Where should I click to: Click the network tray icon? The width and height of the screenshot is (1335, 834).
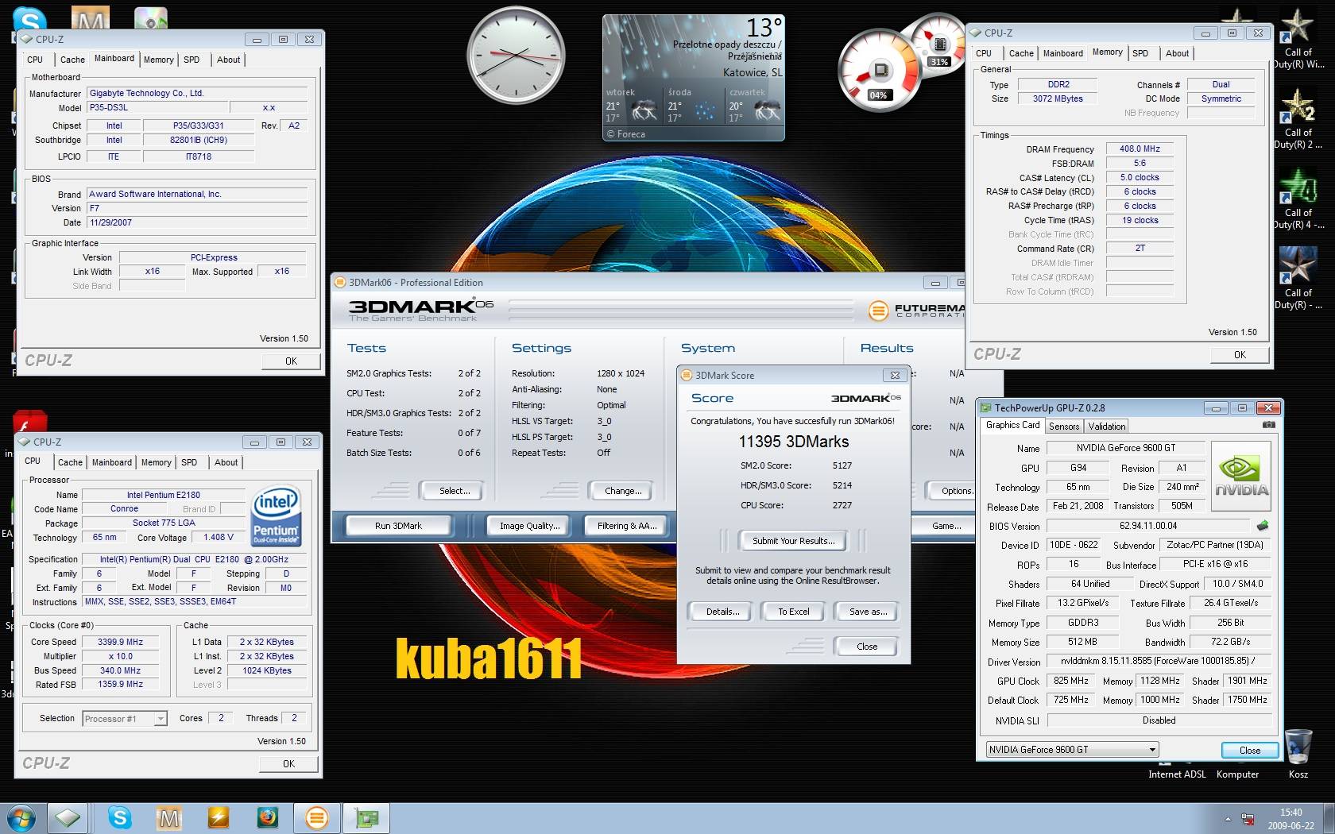point(1248,819)
